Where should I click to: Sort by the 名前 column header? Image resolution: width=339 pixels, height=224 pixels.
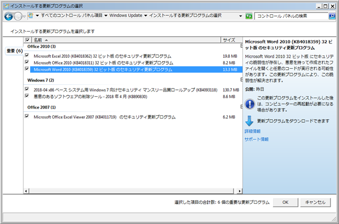click(126, 40)
